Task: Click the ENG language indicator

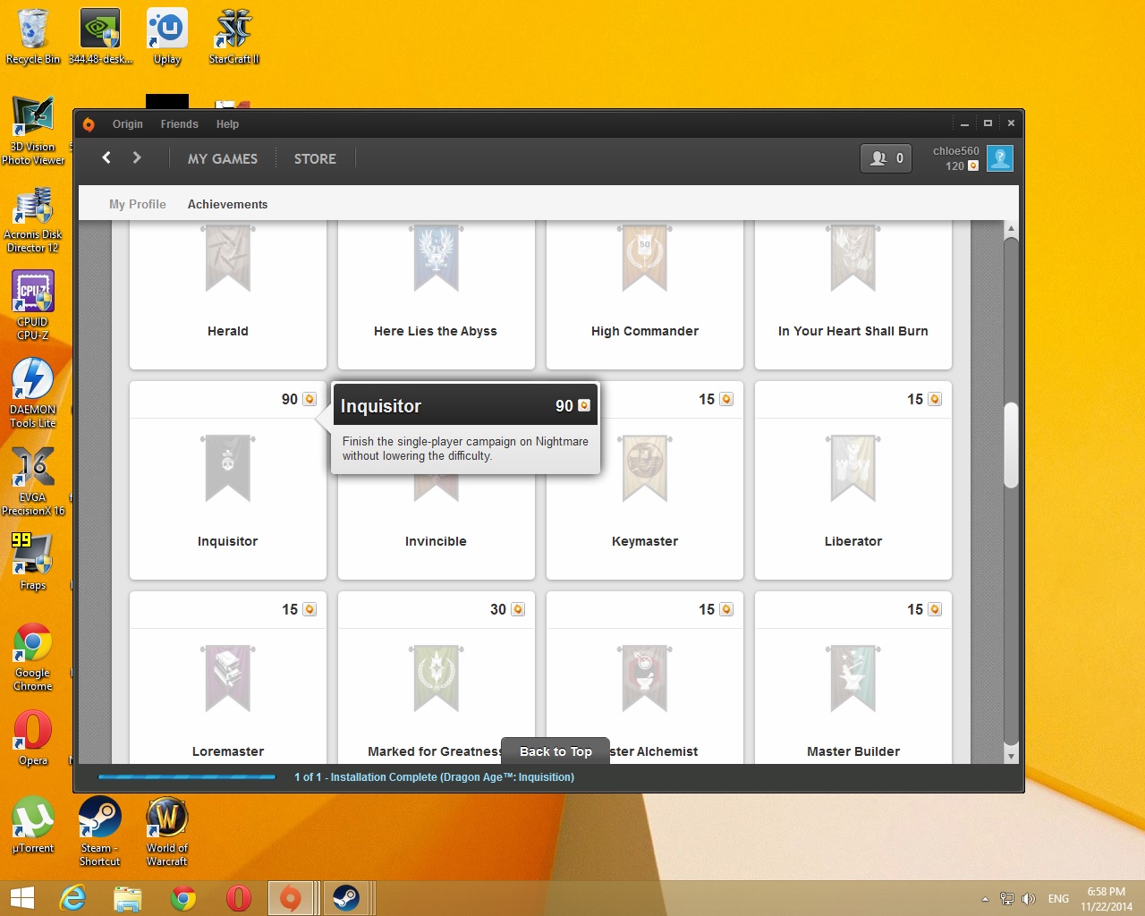Action: point(1058,899)
